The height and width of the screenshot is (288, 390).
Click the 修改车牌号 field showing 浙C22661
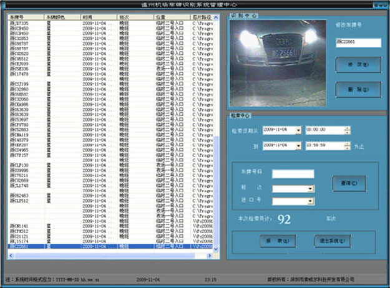[358, 42]
